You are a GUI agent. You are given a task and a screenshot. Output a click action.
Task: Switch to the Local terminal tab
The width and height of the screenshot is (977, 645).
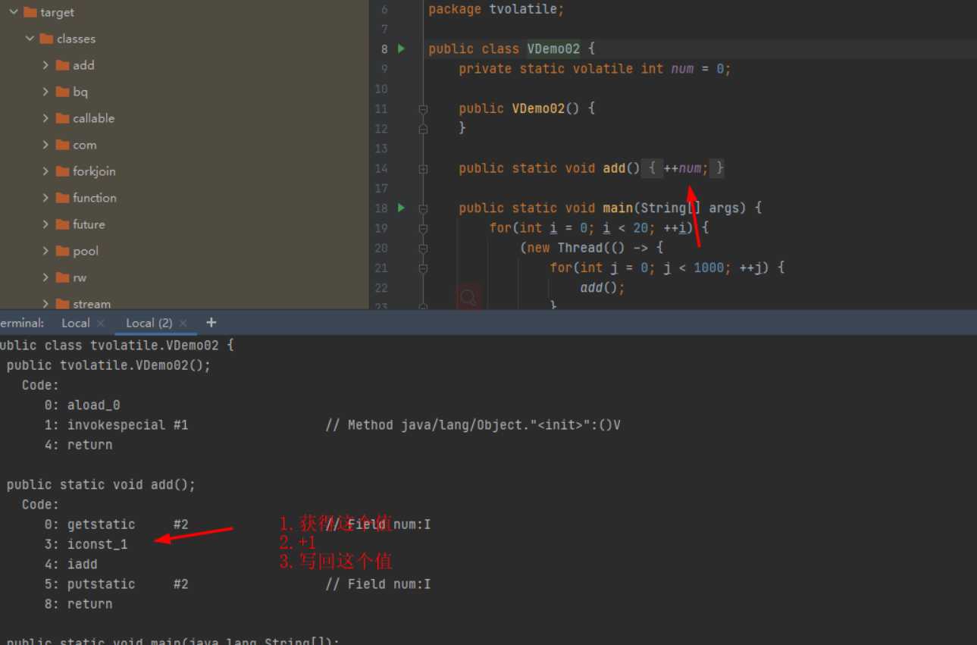coord(76,323)
